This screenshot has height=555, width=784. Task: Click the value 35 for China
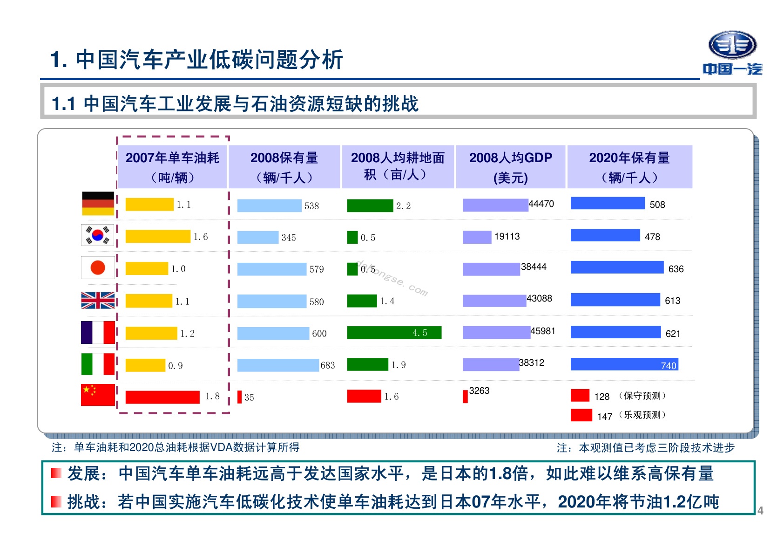pos(249,397)
